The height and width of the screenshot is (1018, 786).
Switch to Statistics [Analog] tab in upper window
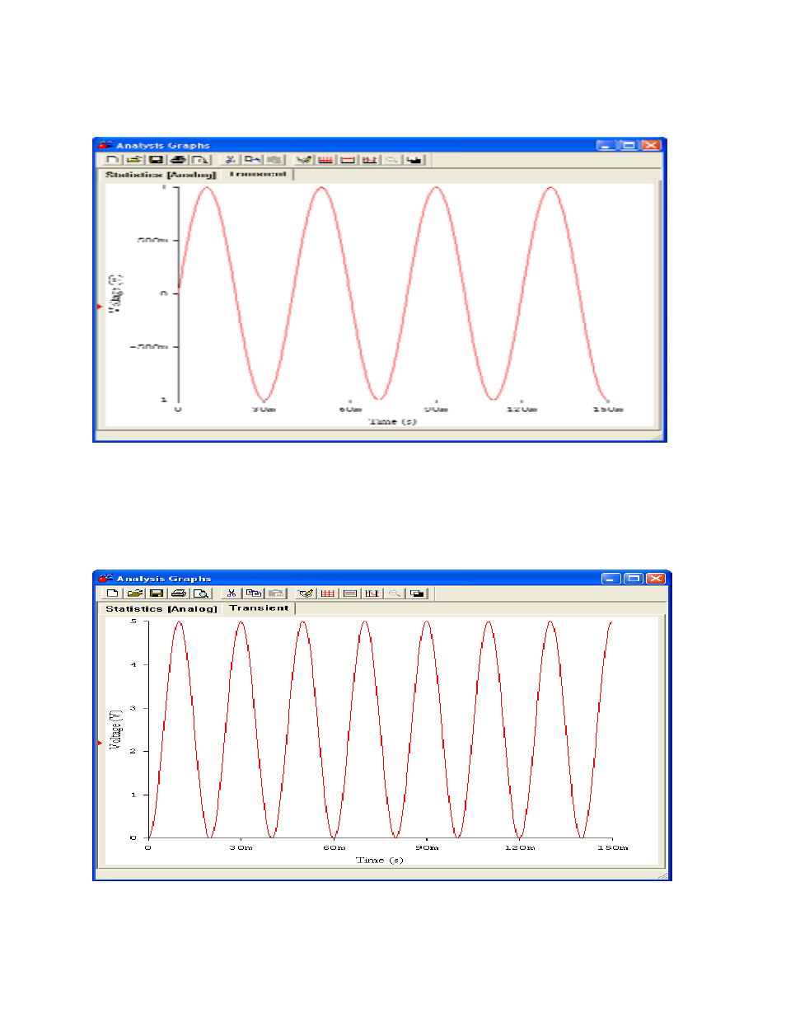coord(161,175)
